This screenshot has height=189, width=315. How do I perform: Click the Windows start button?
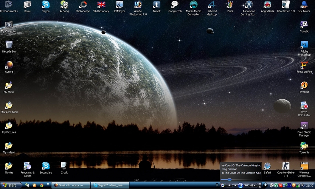[11, 185]
